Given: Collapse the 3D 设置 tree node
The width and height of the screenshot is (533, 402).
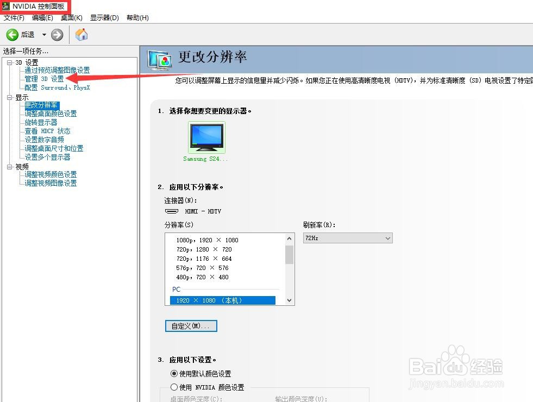Looking at the screenshot, I should [10, 62].
